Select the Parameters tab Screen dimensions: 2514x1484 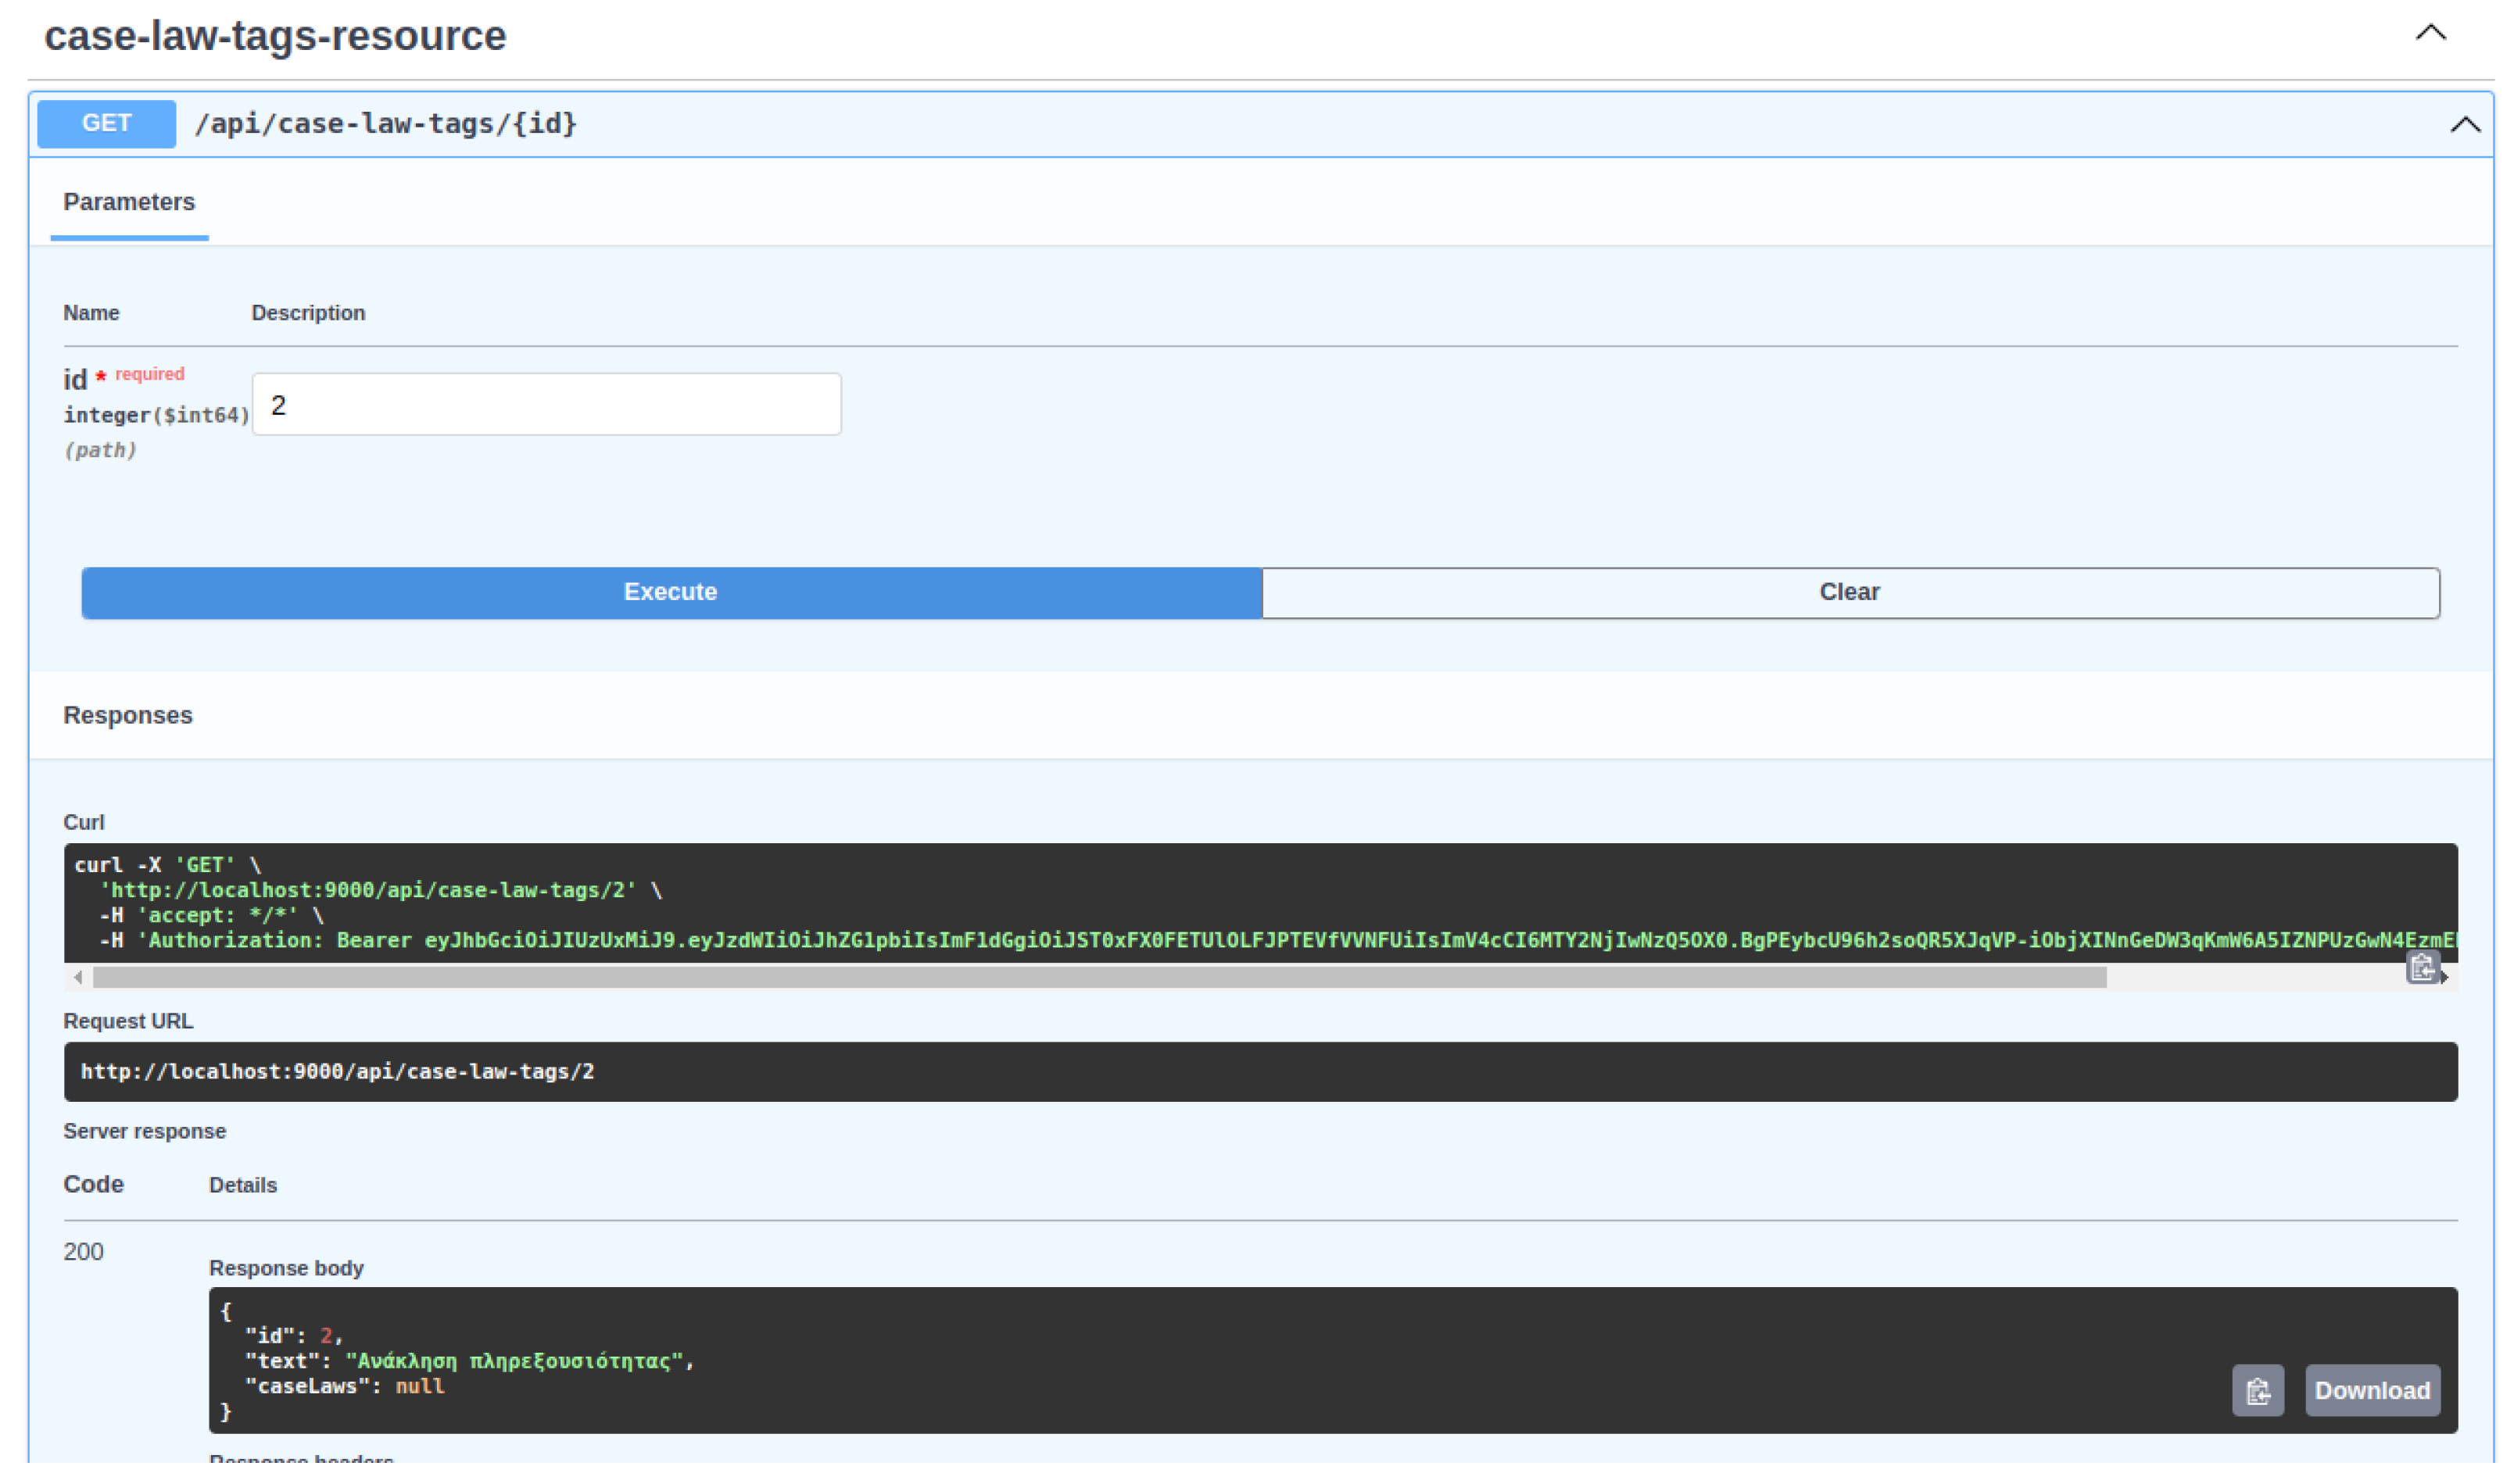coord(129,202)
